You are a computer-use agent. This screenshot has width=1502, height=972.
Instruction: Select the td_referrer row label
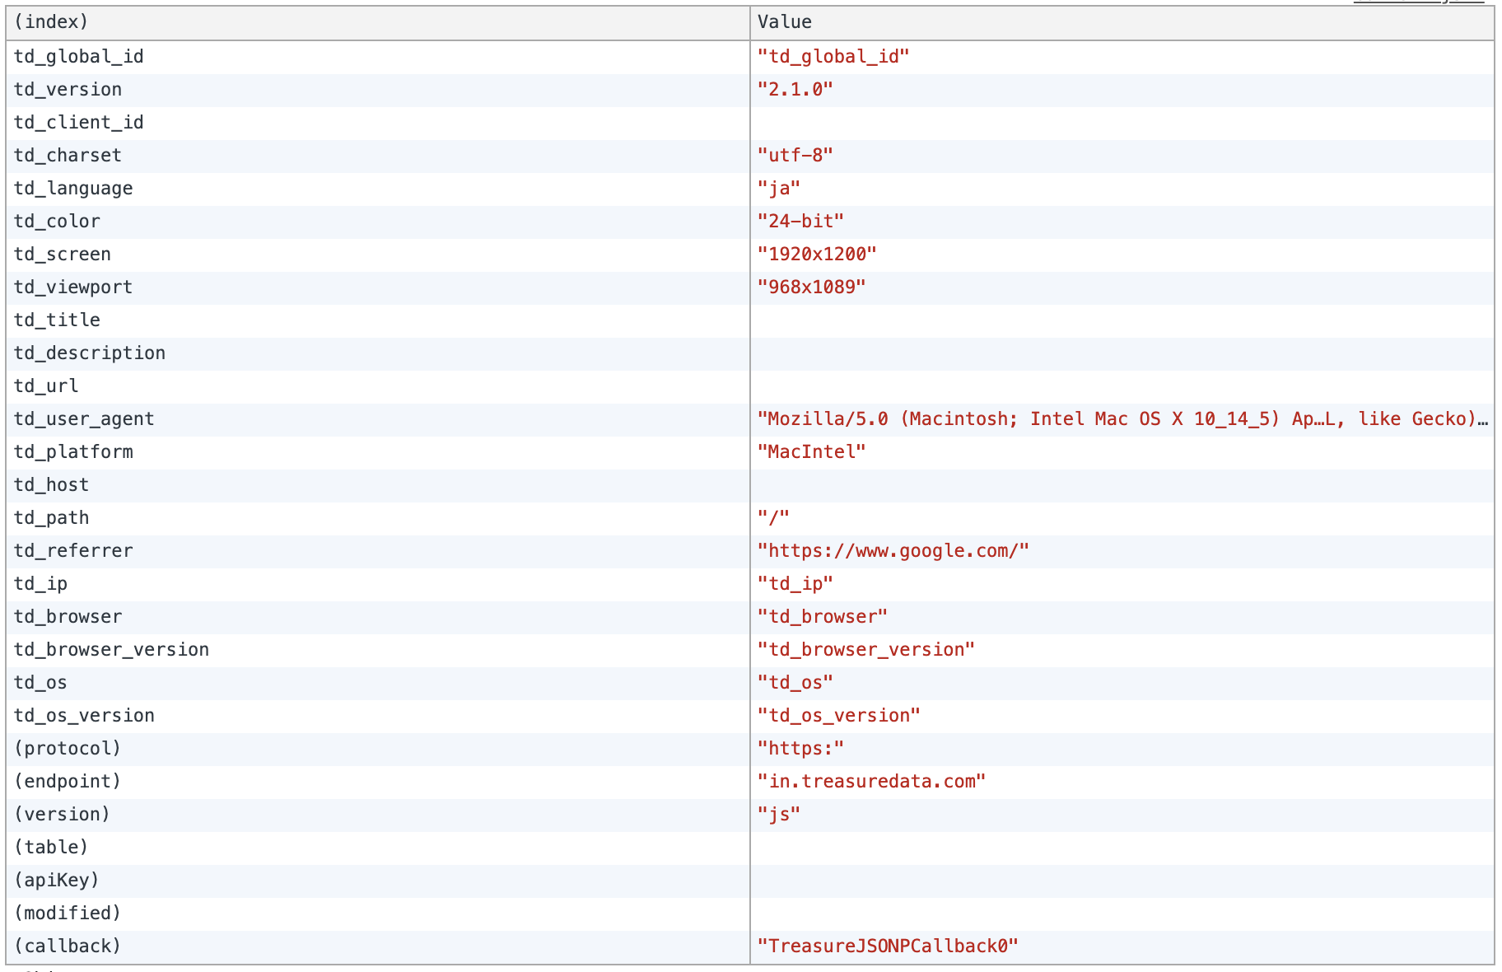tap(73, 551)
